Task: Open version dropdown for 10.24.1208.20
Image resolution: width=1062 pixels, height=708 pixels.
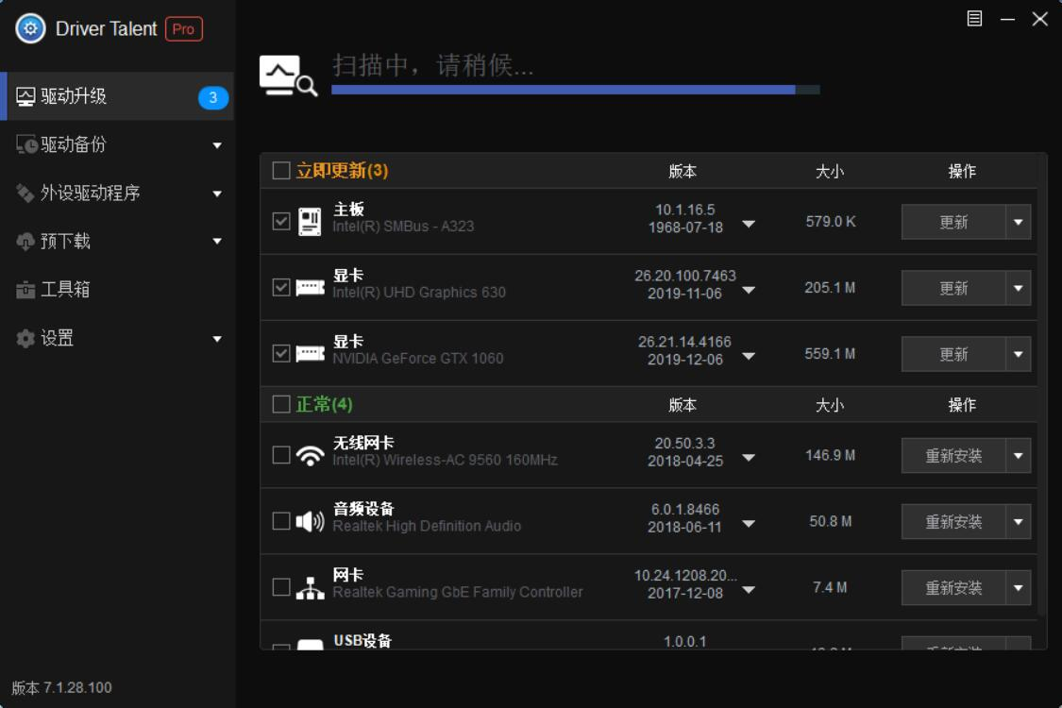Action: pyautogui.click(x=749, y=589)
